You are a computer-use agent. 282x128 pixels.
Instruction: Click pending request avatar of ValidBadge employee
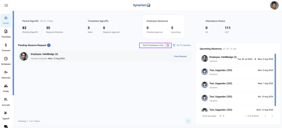click(x=24, y=56)
